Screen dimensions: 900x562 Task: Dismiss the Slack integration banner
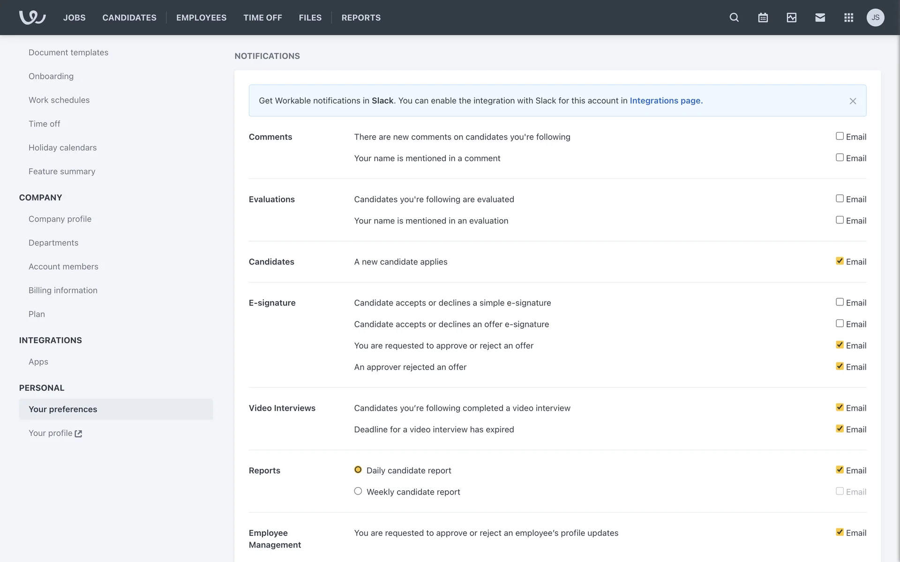pos(853,101)
